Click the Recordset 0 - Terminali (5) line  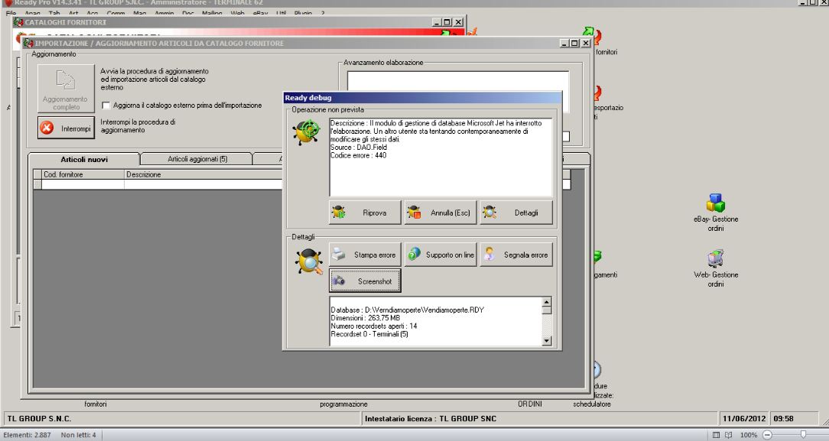tap(369, 334)
